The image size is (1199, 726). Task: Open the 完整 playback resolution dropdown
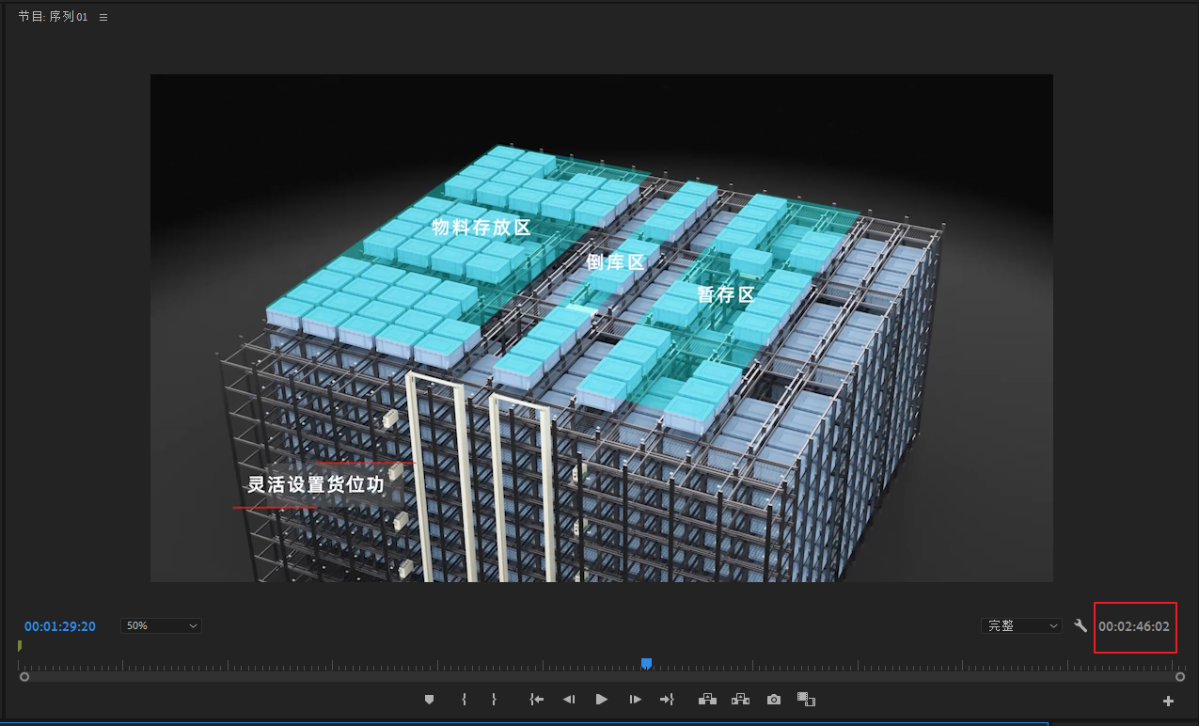tap(1020, 625)
